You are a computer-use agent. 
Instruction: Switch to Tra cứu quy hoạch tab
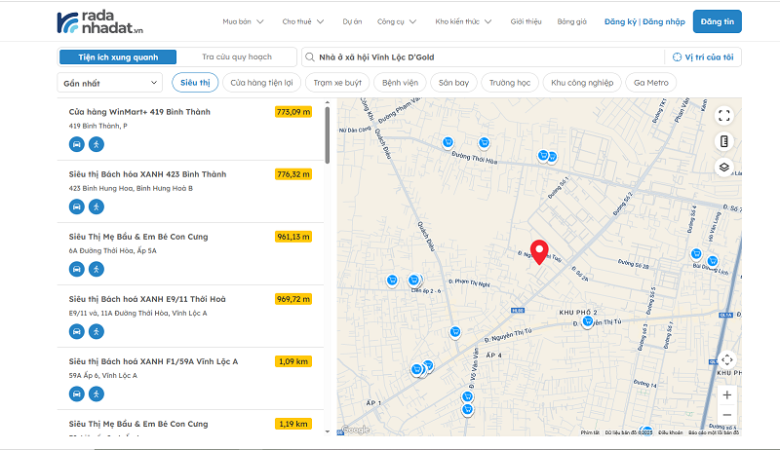237,56
